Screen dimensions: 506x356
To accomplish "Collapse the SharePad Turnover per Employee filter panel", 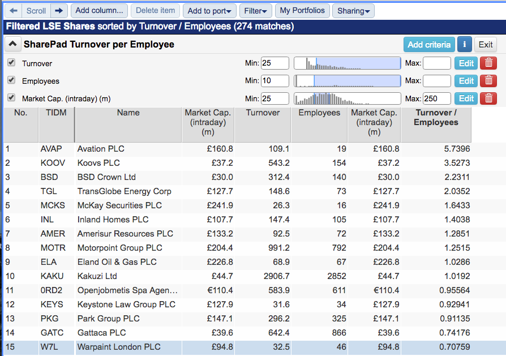I will click(12, 44).
